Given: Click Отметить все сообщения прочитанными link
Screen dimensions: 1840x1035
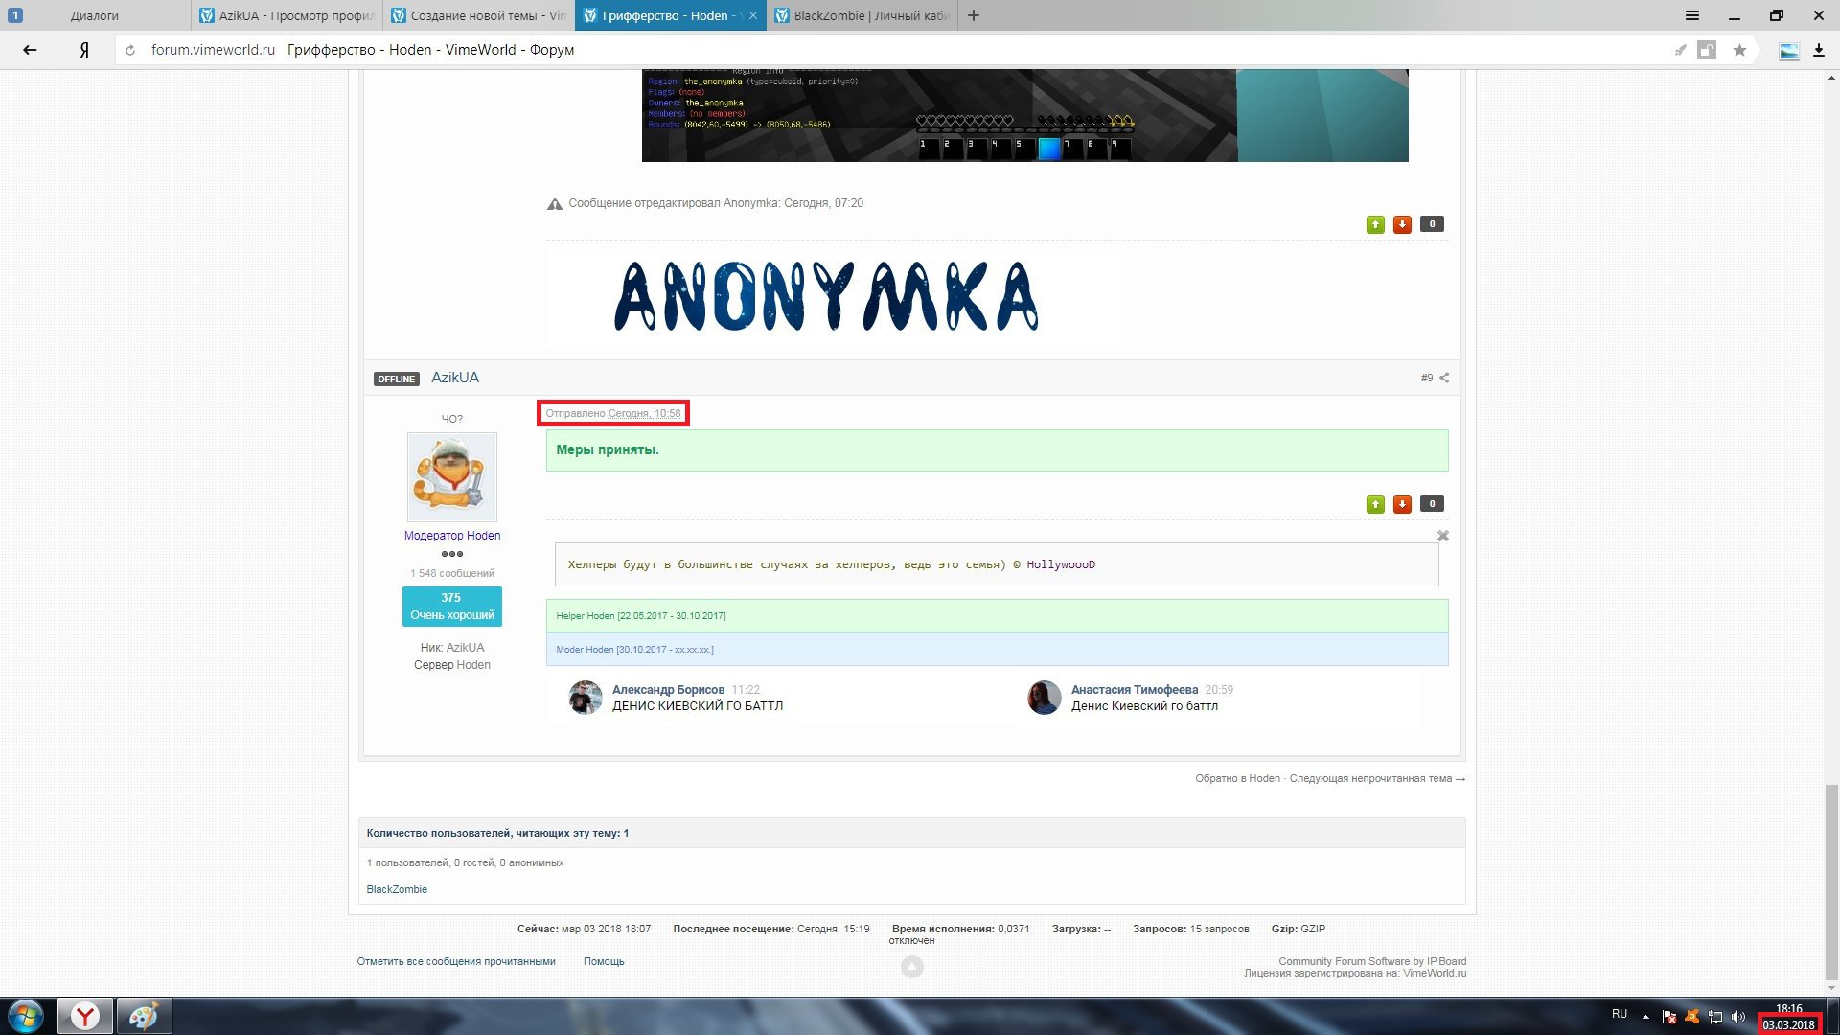Looking at the screenshot, I should (x=456, y=961).
